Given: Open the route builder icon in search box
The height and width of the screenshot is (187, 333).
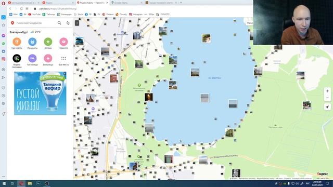Looking at the screenshot, I should [68, 23].
